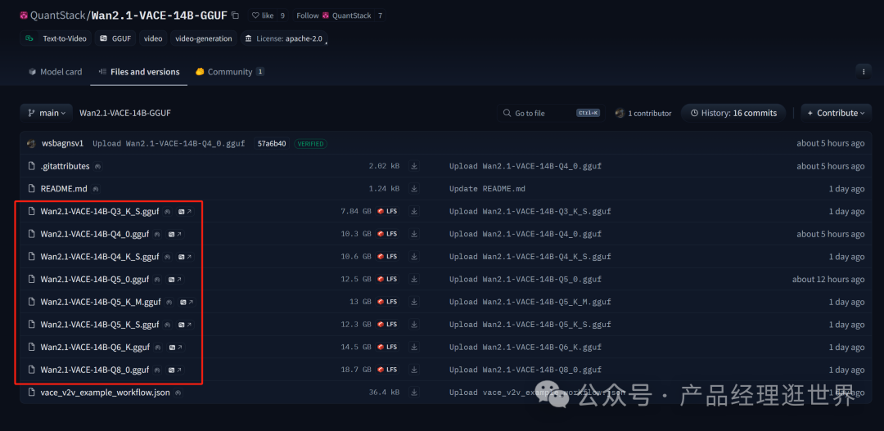
Task: Download Wan2.1-VACE-14B-Q6_K.gguf file
Action: tap(414, 347)
